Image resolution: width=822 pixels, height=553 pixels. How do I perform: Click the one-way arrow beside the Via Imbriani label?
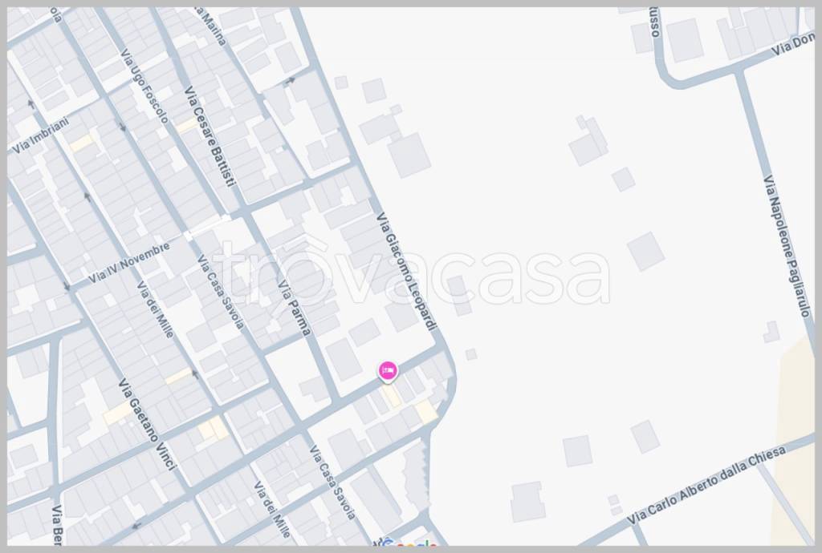point(31,105)
